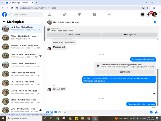161x121 pixels.
Task: Open Derek - 4 Beds 3 Baths House chat
Action: (x=22, y=56)
